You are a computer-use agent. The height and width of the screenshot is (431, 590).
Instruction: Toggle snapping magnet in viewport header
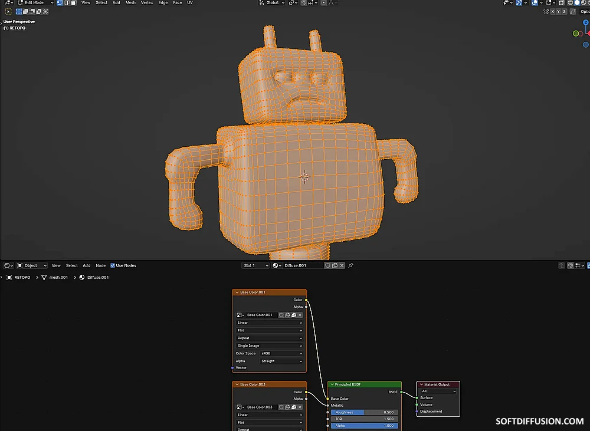(x=304, y=2)
